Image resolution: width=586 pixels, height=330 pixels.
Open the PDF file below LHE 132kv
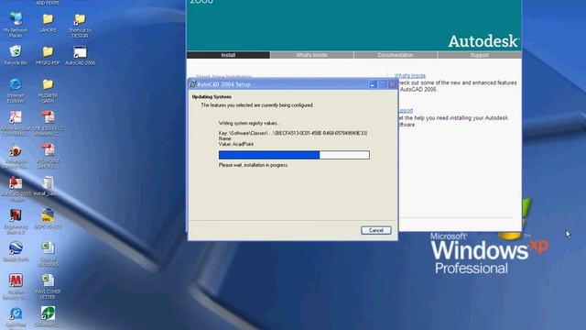tap(48, 157)
